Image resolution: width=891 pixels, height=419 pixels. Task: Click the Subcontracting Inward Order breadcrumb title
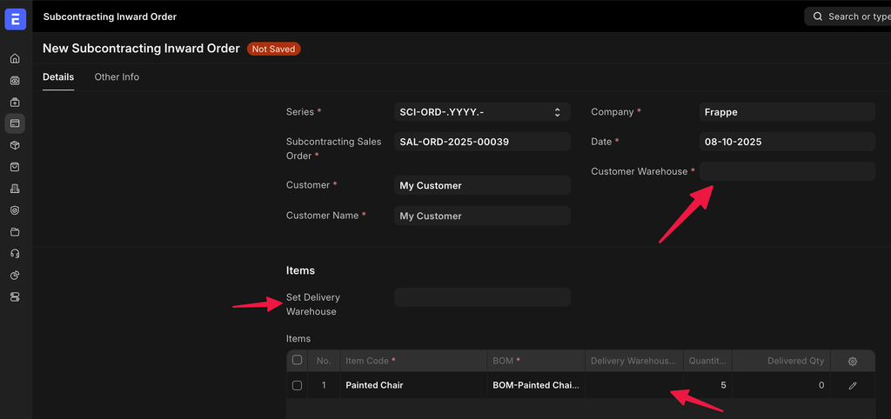point(110,17)
